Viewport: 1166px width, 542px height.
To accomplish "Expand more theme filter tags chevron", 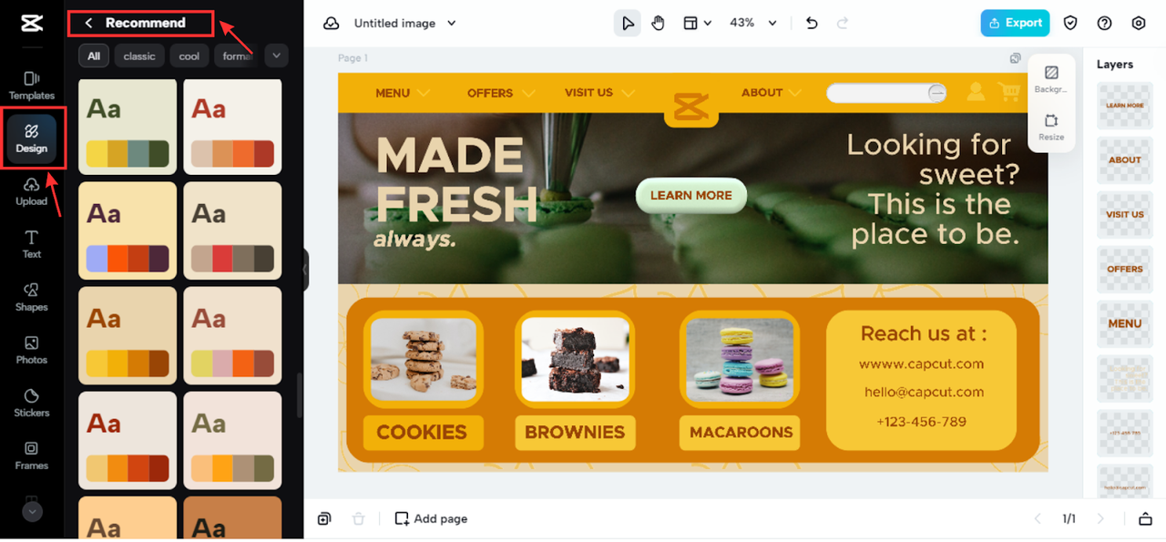I will point(276,56).
